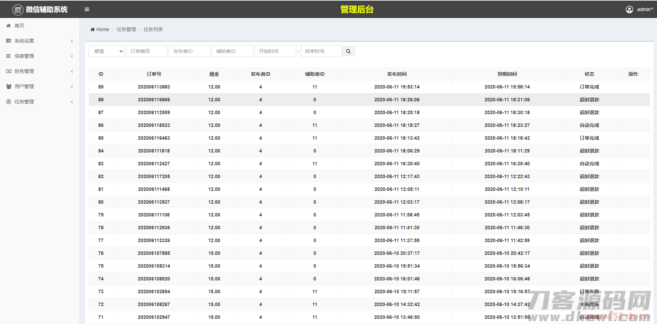Click the 信息管理 list icon
The image size is (657, 324).
pos(9,56)
